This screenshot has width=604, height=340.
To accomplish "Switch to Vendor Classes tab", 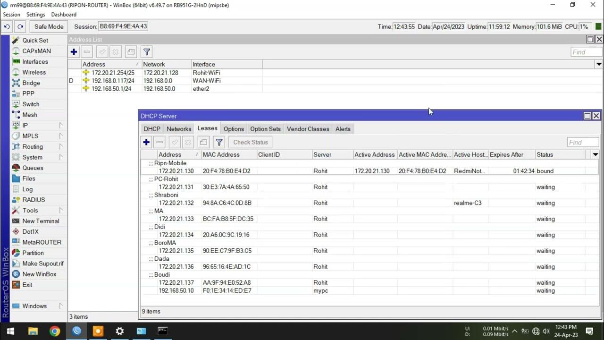I will pos(308,129).
